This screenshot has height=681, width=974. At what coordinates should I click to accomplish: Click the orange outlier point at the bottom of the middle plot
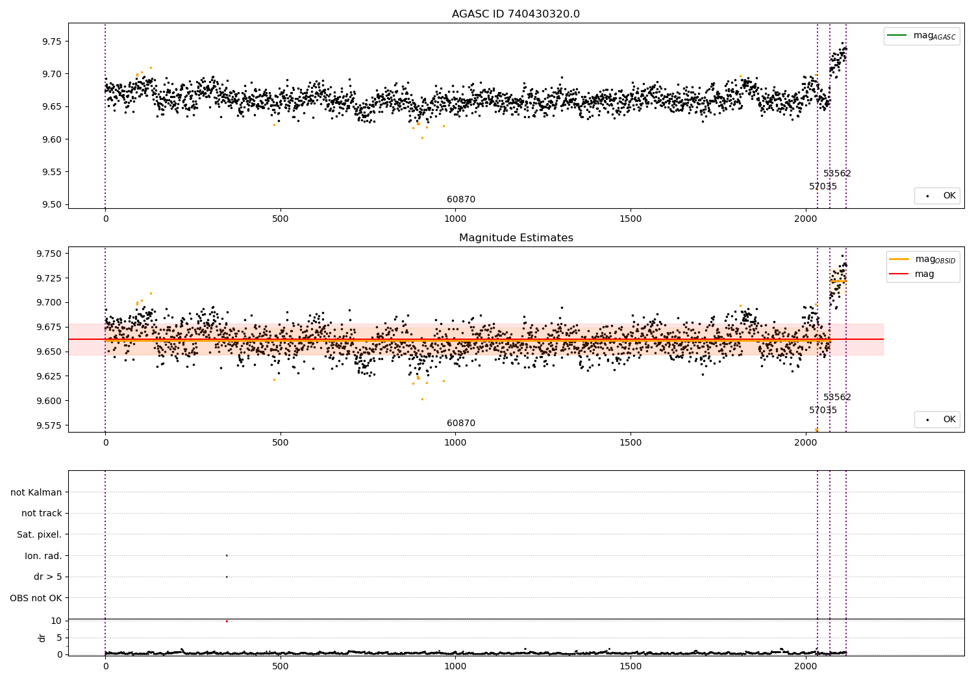pos(816,429)
